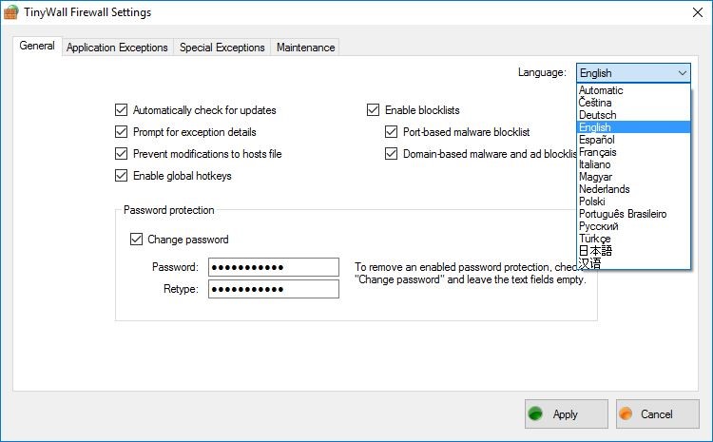Click the orange icon on Cancel button
This screenshot has width=713, height=442.
click(x=626, y=414)
